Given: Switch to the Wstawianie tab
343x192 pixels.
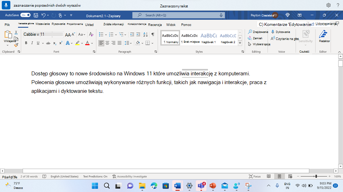Looking at the screenshot, I should 43,24.
